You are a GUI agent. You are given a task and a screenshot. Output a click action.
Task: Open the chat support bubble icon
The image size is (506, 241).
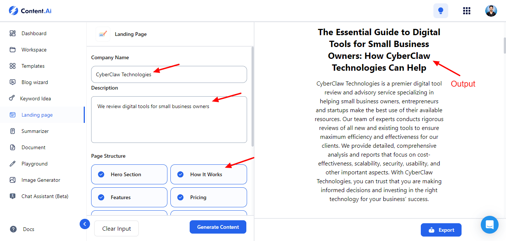pos(490,225)
